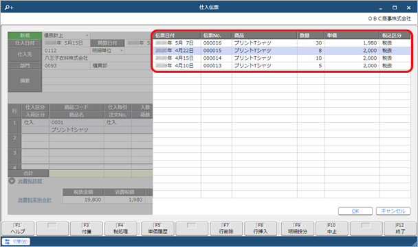418x247 pixels.
Task: Click the 税抜金額 value 19,800
Action: pos(83,200)
